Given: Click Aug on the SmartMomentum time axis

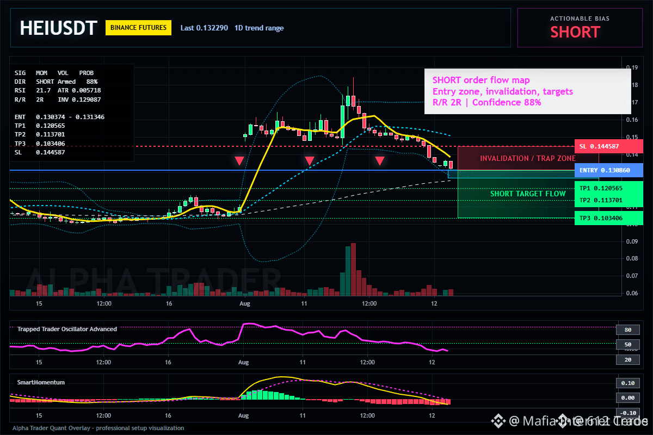Looking at the screenshot, I should (x=244, y=415).
